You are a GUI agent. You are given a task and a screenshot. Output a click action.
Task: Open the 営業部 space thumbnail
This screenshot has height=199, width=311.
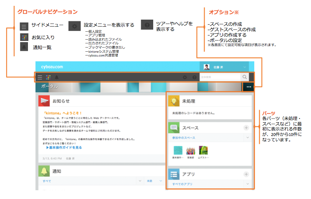tap(191, 151)
